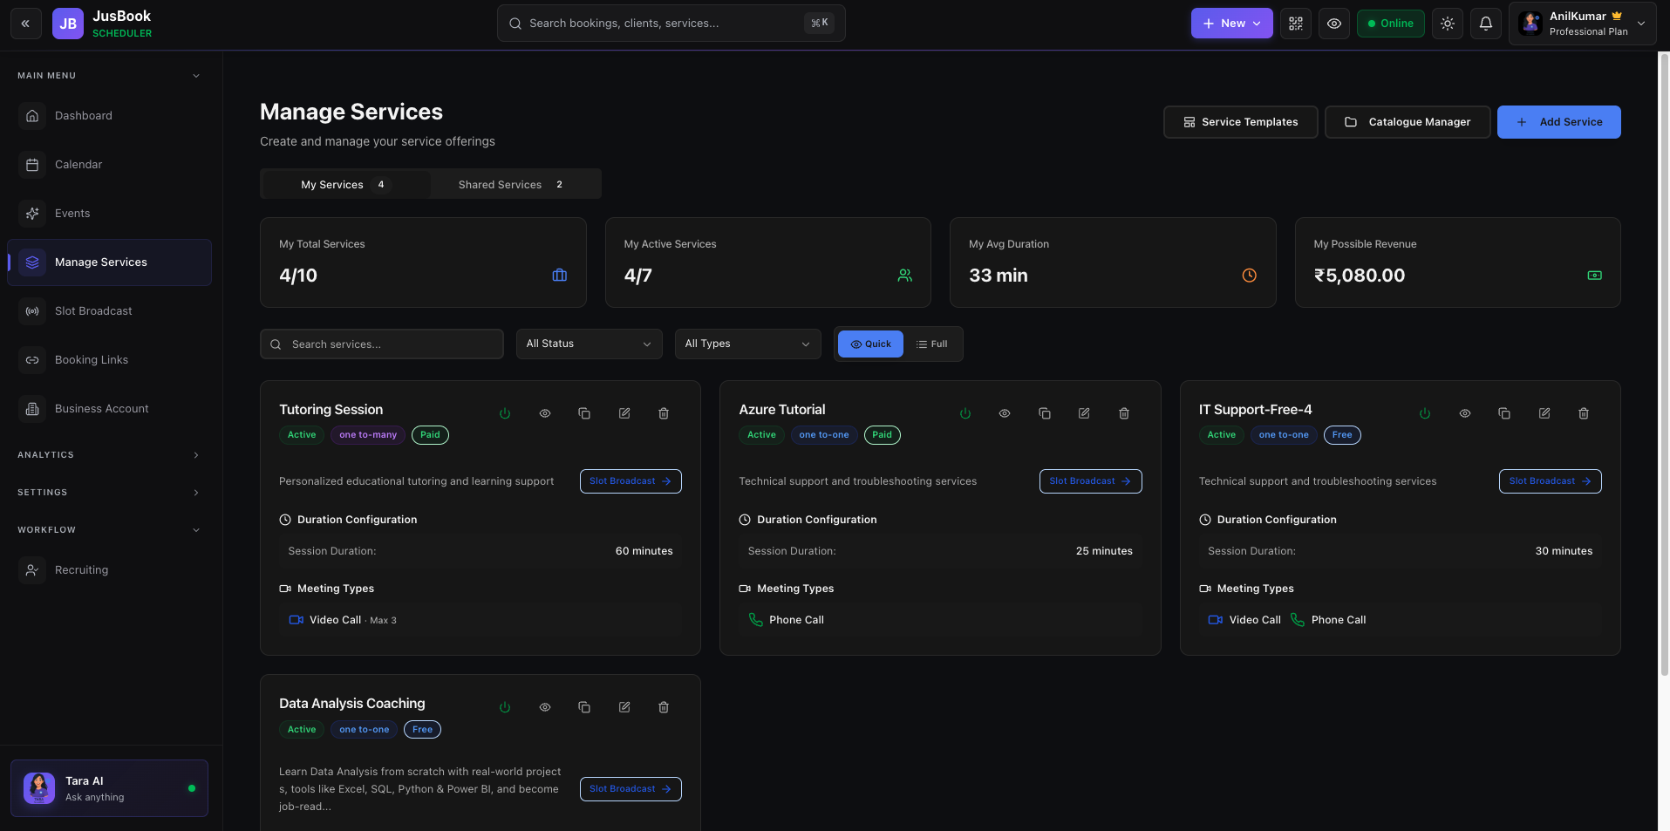Edit the Tutoring Session service
The width and height of the screenshot is (1670, 831).
pyautogui.click(x=624, y=413)
